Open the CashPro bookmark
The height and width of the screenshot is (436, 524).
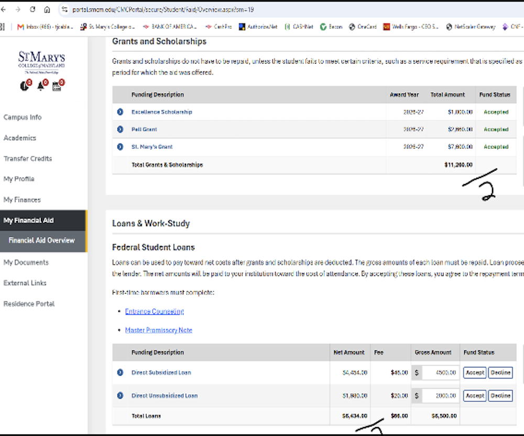click(218, 27)
